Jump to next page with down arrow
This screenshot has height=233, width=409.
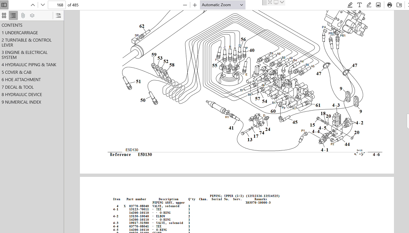(43, 5)
